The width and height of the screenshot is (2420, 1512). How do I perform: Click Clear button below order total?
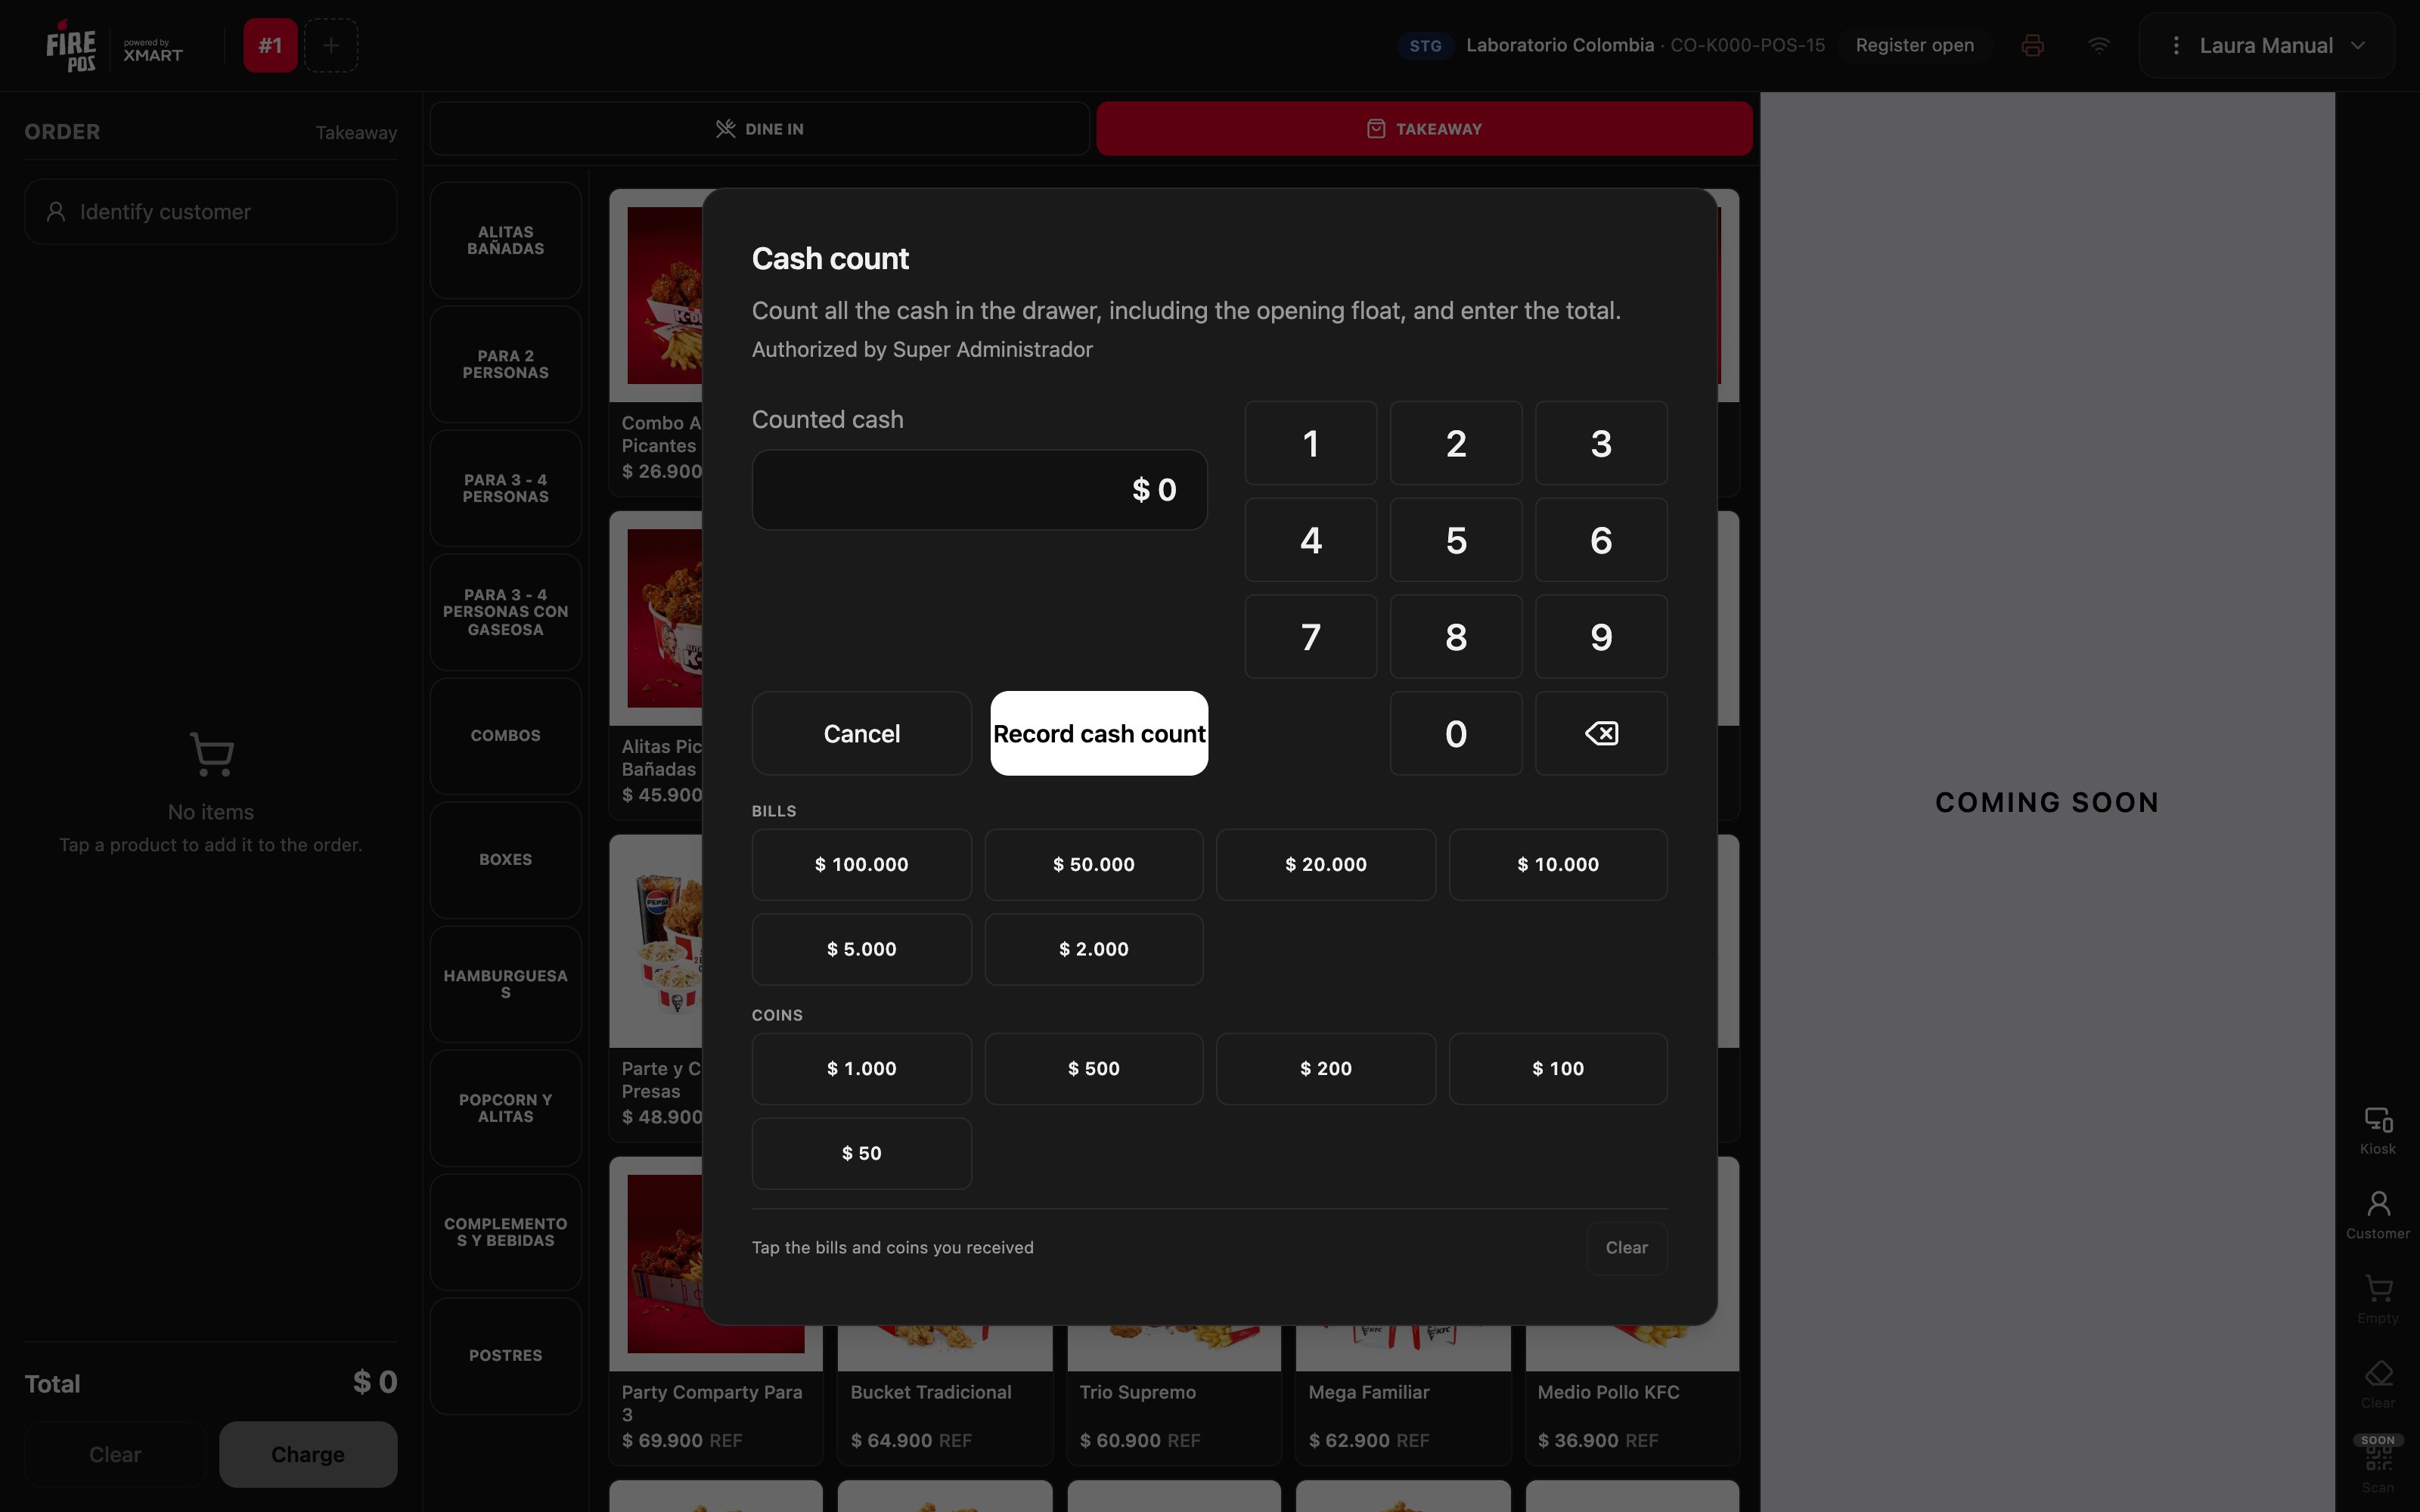115,1454
